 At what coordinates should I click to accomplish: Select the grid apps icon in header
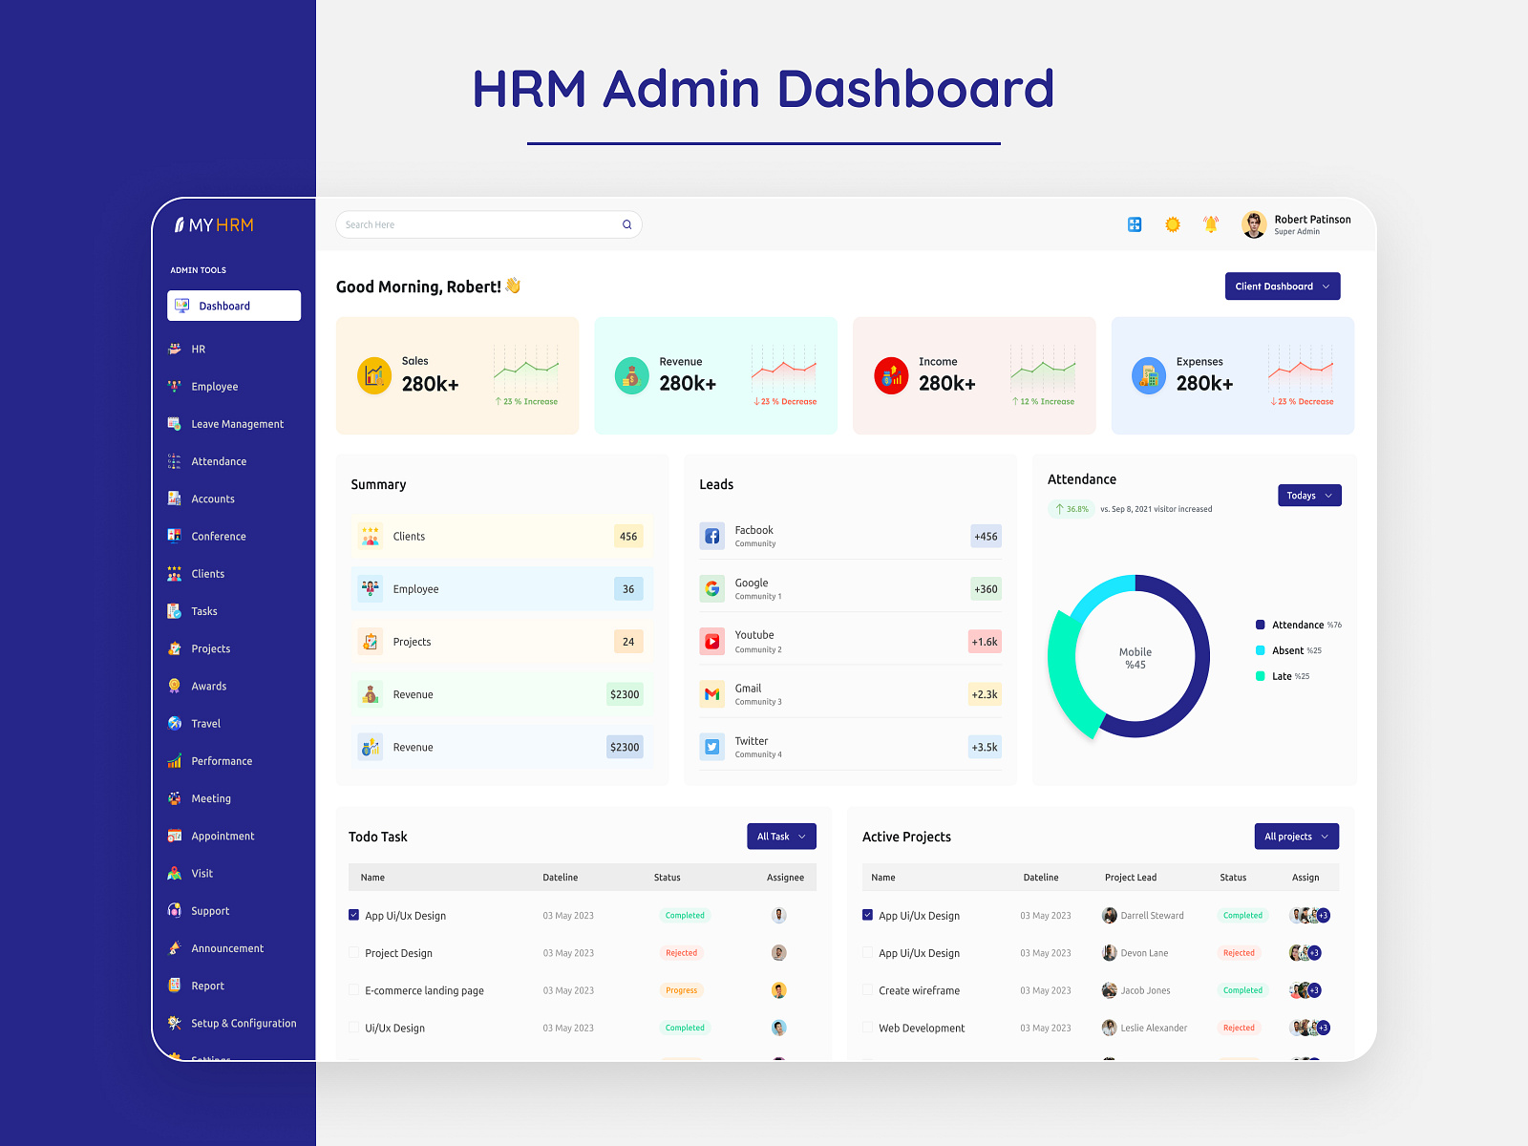click(x=1134, y=224)
